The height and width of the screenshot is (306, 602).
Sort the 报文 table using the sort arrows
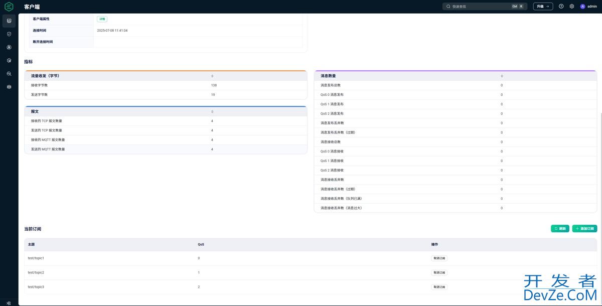tap(212, 111)
